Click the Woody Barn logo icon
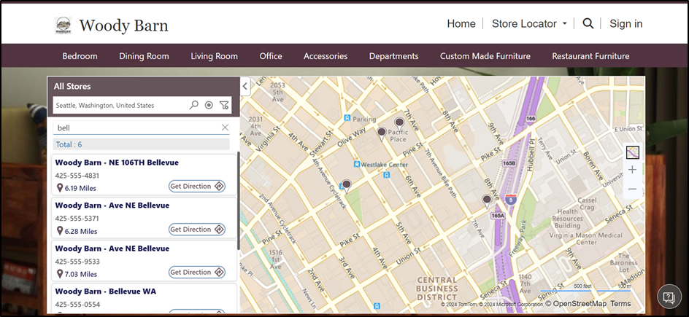Viewport: 689px width, 317px height. tap(63, 25)
